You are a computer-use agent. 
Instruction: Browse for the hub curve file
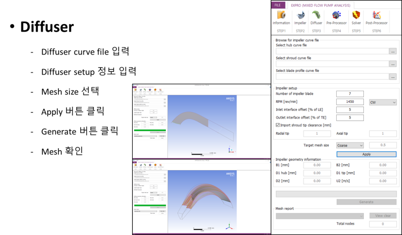pyautogui.click(x=393, y=51)
